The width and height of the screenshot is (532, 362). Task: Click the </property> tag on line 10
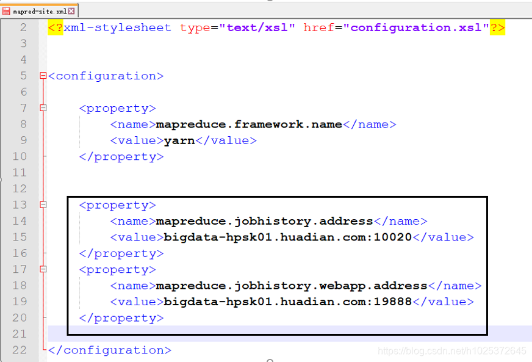121,156
